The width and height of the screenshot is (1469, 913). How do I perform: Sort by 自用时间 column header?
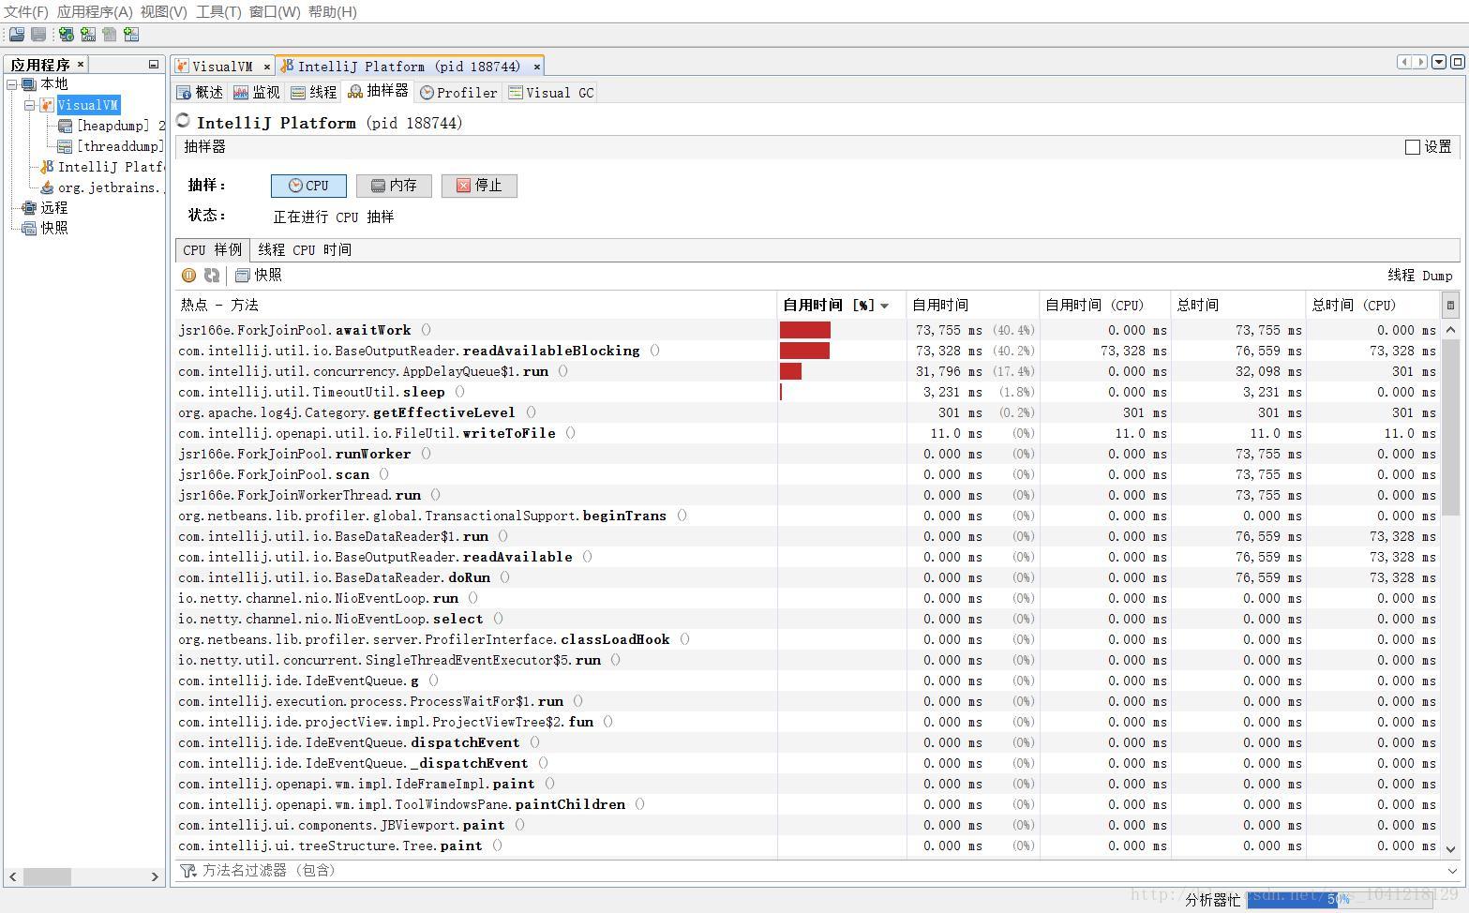click(972, 305)
